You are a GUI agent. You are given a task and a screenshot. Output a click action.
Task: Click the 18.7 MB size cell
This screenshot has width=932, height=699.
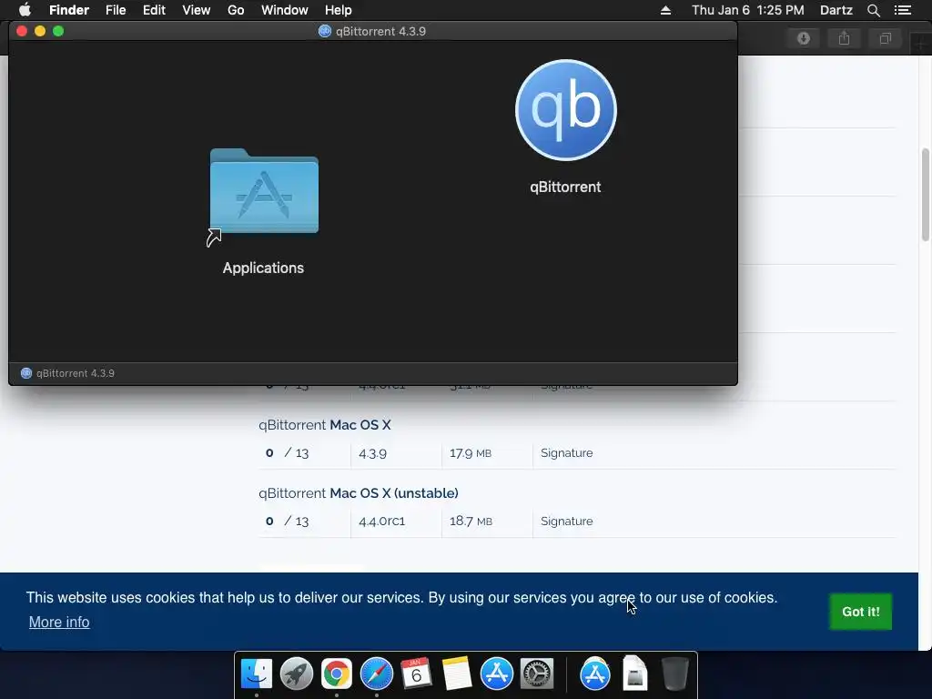[471, 522]
